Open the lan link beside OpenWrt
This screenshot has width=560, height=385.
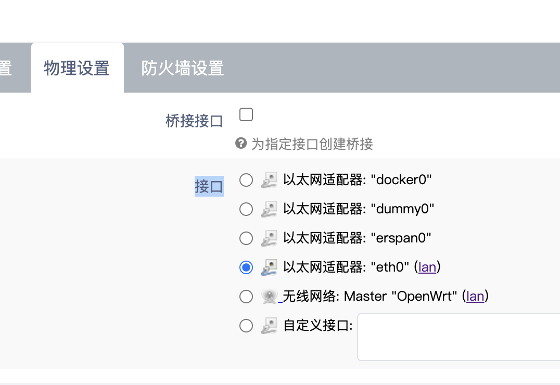click(x=475, y=297)
